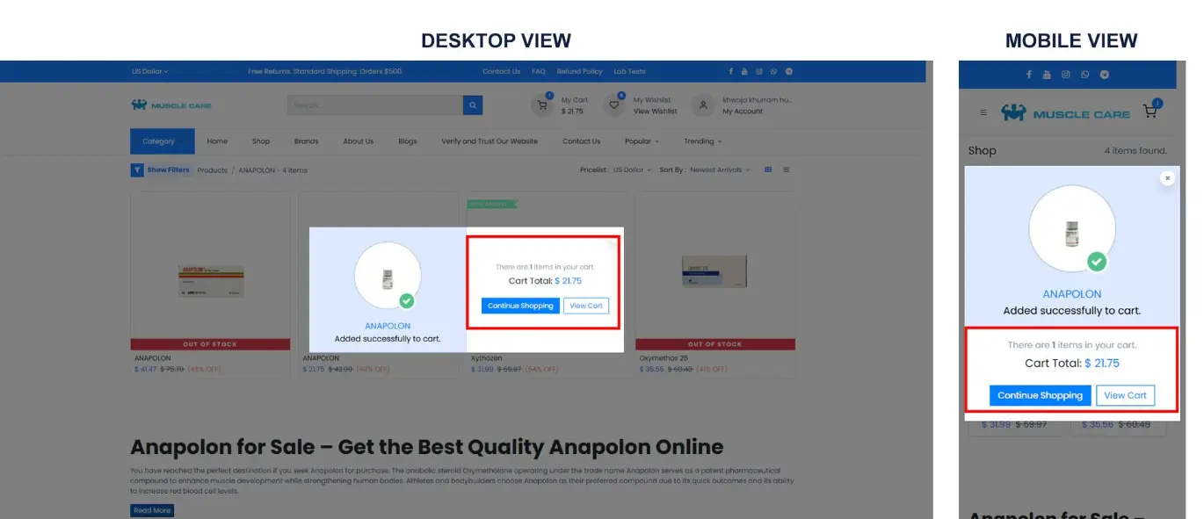Switch to list view layout in desktop
The width and height of the screenshot is (1204, 519).
pos(787,169)
